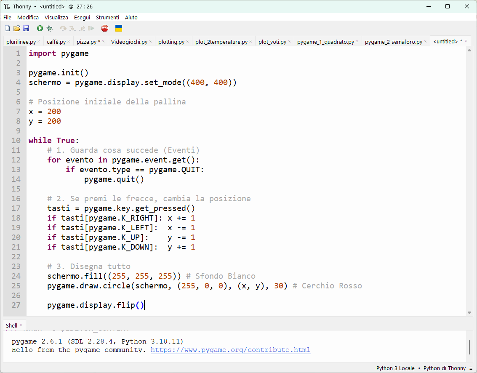Close the plot_voti.py tab
The height and width of the screenshot is (373, 477).
(289, 41)
